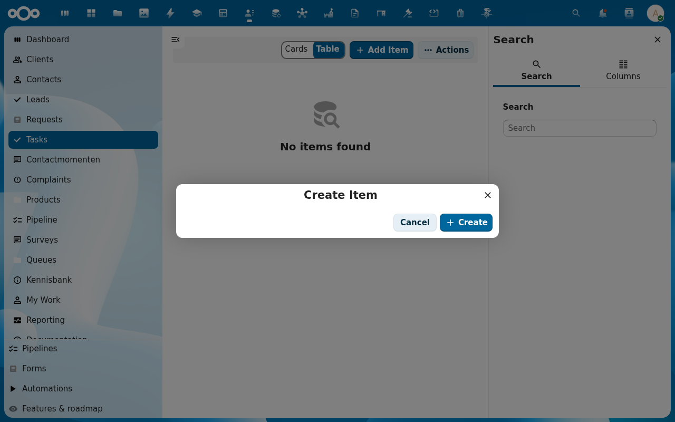Open the Actions dropdown menu
This screenshot has height=422, width=675.
click(446, 50)
